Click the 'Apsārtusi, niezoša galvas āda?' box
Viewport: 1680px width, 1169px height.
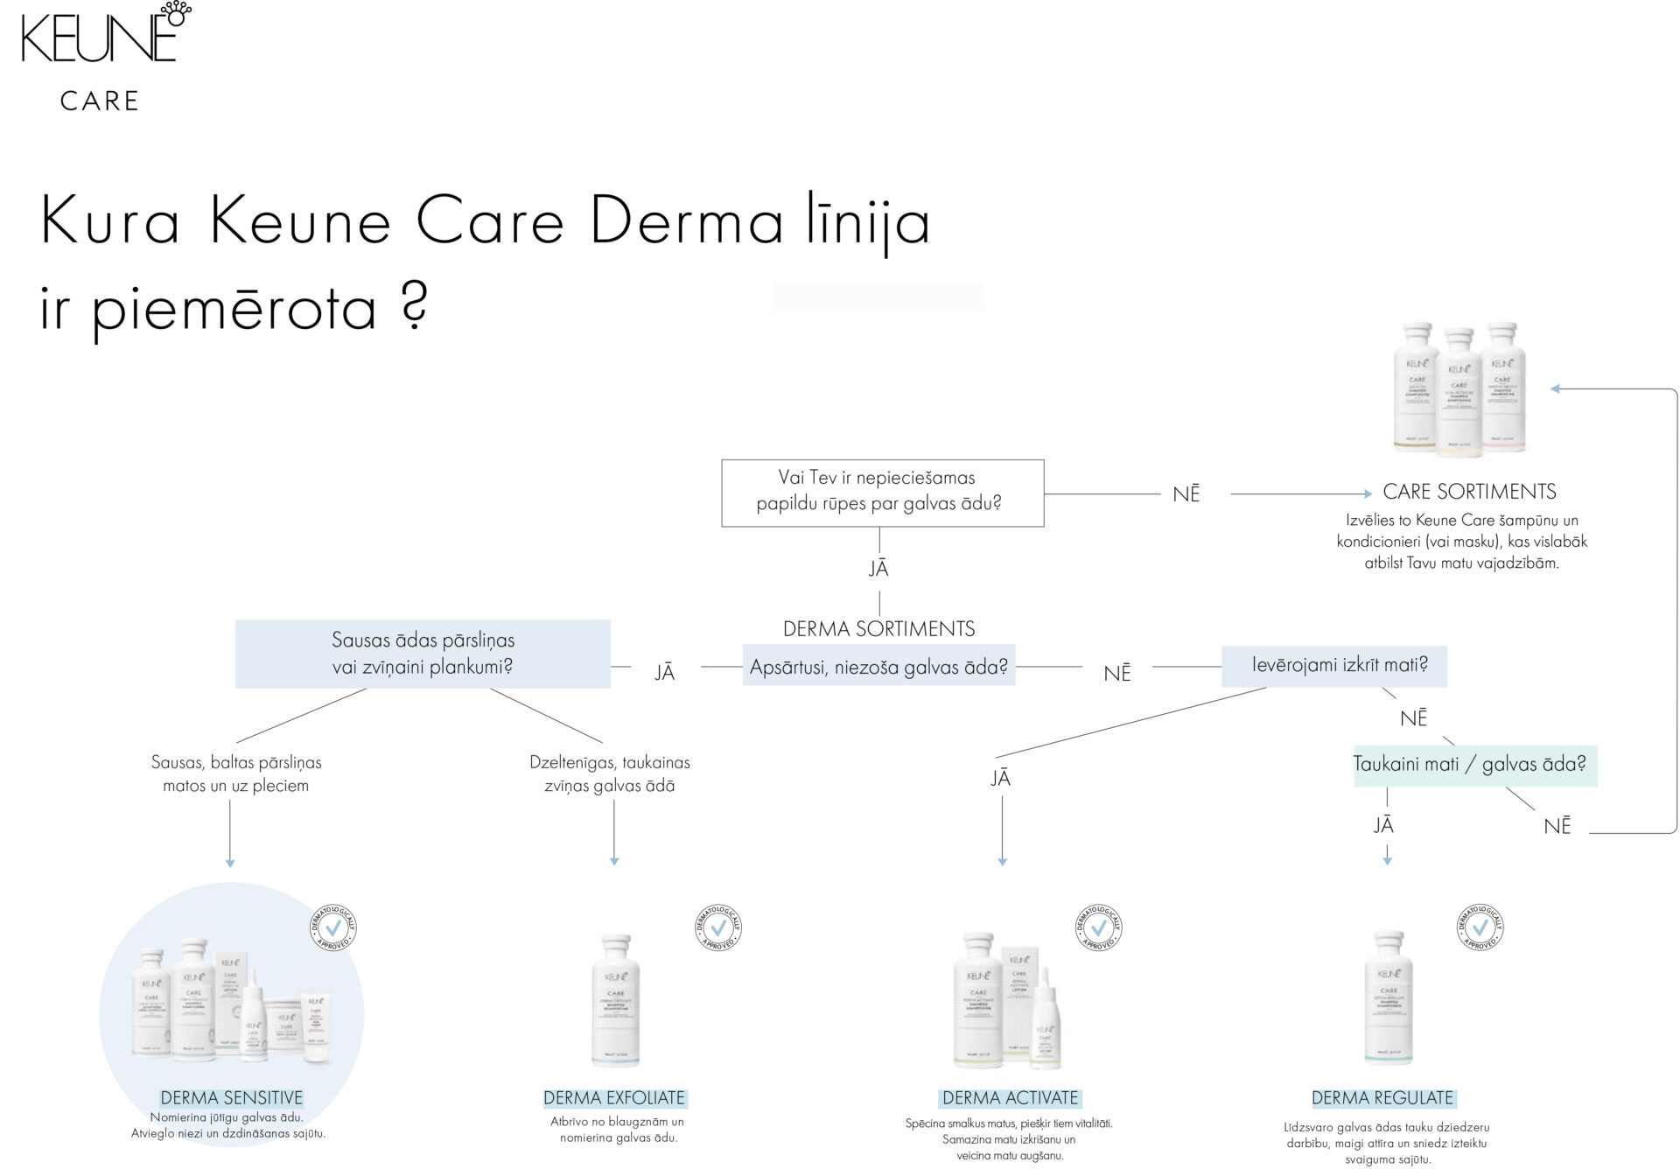[878, 667]
